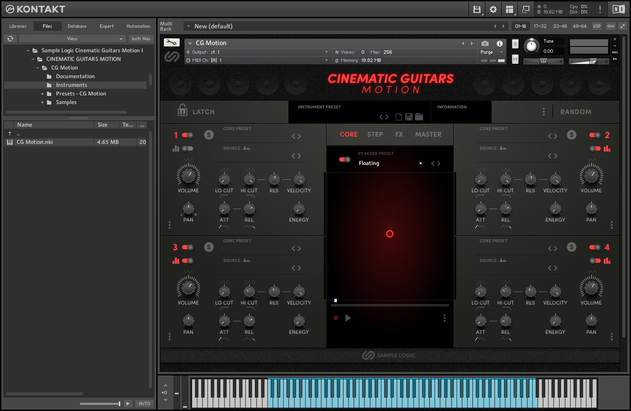
Task: Toggle core 4 step animator switch
Action: (595, 261)
